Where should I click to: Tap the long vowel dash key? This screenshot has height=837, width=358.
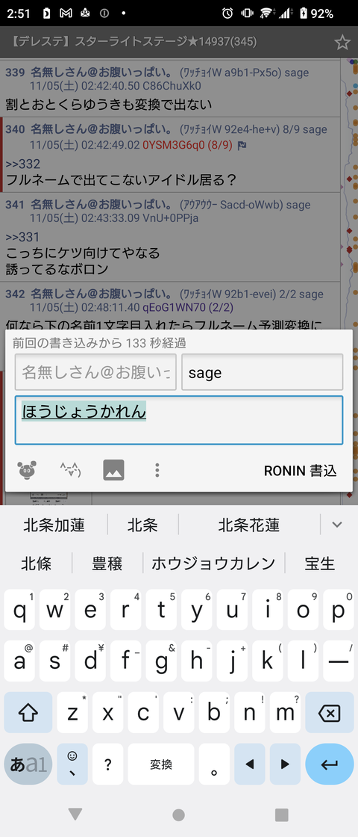[x=339, y=661]
